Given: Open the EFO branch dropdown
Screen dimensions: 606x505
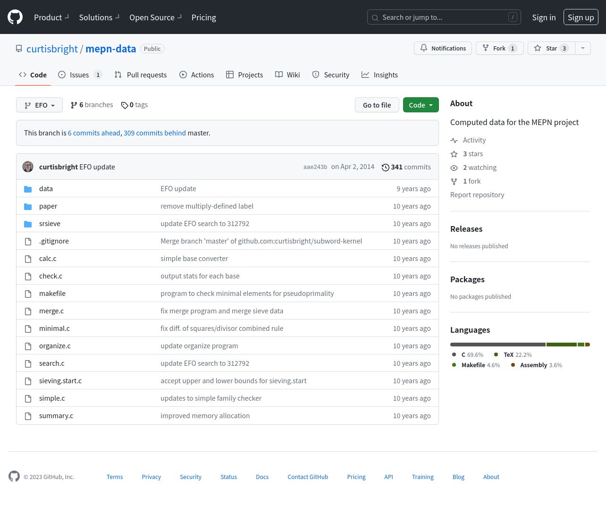Looking at the screenshot, I should pos(39,105).
